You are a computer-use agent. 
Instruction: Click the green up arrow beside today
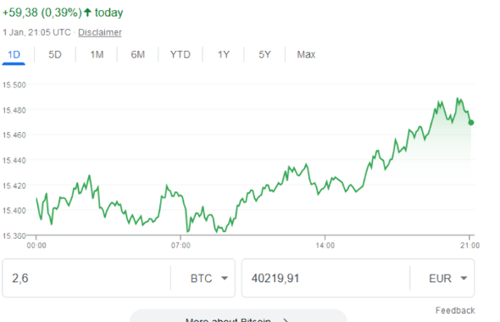tap(87, 13)
